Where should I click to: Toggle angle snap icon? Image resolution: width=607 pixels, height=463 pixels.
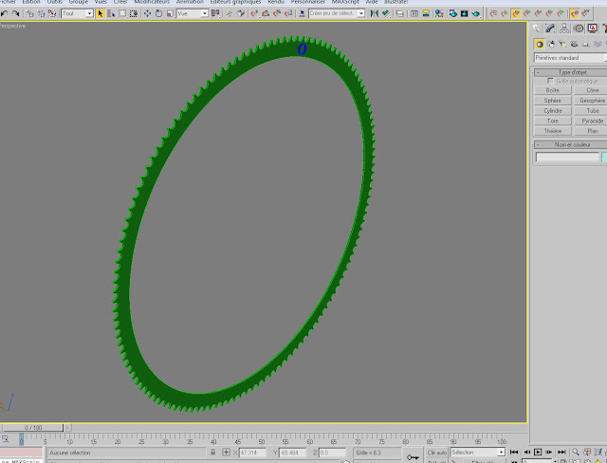[266, 13]
